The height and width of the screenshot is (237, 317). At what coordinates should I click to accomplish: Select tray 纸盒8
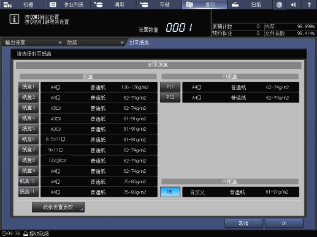(28, 161)
